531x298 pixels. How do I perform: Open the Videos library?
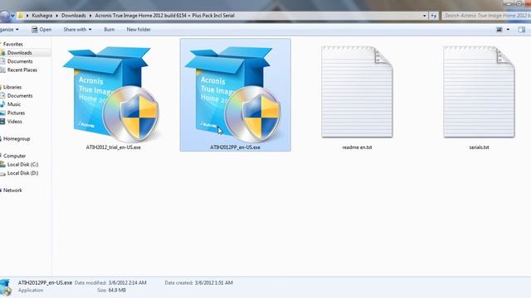click(15, 122)
